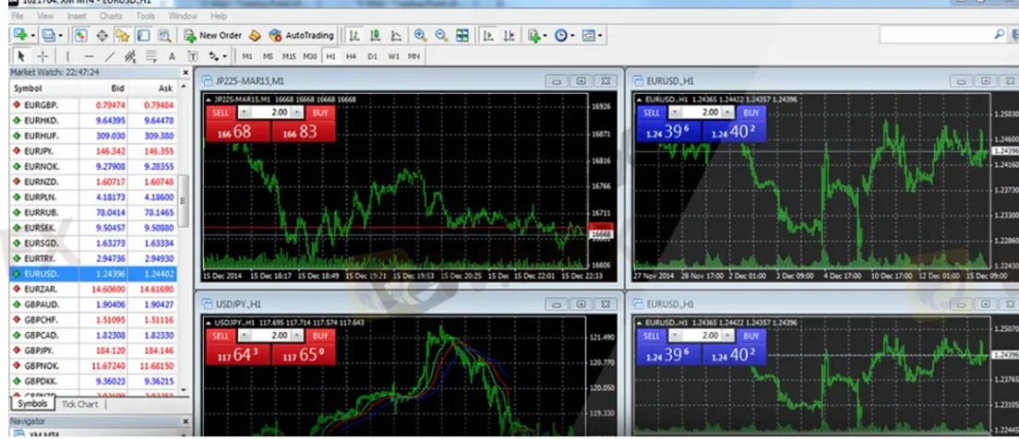The height and width of the screenshot is (439, 1019).
Task: Click the Profiles toolbar icon
Action: [x=49, y=35]
